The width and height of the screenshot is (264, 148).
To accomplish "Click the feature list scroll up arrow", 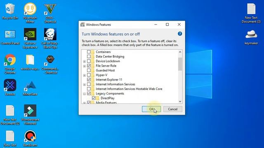I will [x=180, y=52].
